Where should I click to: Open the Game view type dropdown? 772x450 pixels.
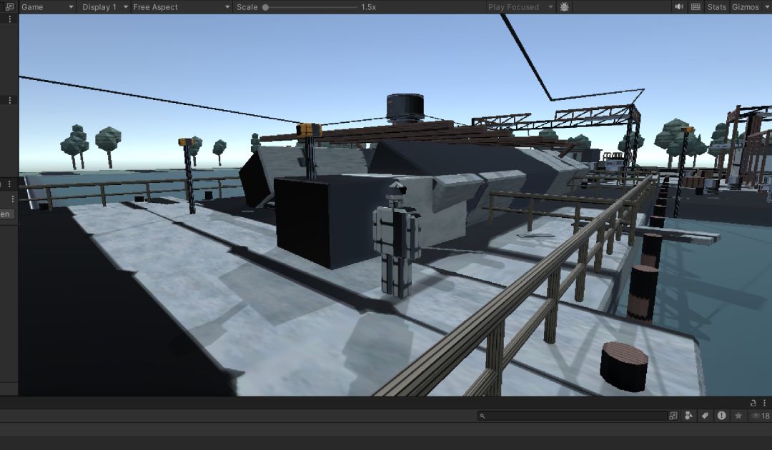pyautogui.click(x=46, y=7)
